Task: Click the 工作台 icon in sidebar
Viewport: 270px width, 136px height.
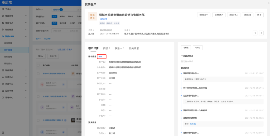Action: (x=3, y=9)
